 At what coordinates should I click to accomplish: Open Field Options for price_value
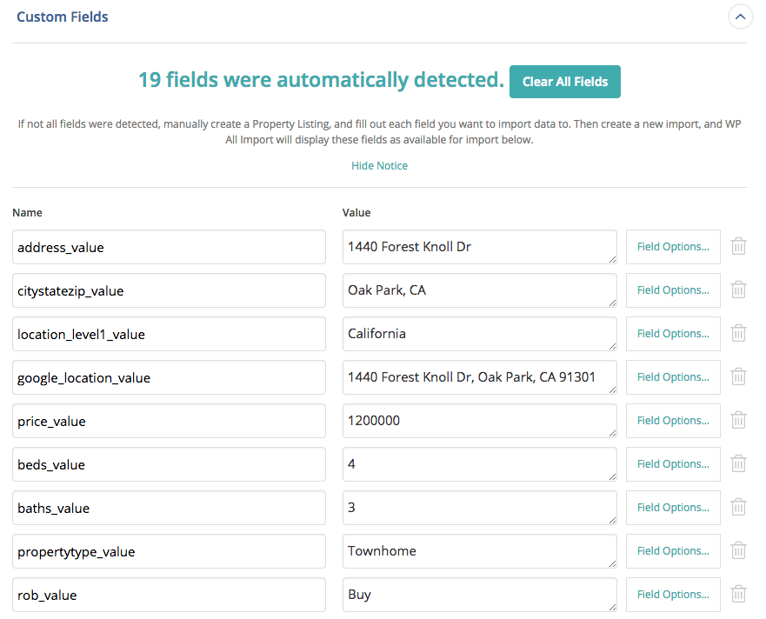click(x=673, y=421)
